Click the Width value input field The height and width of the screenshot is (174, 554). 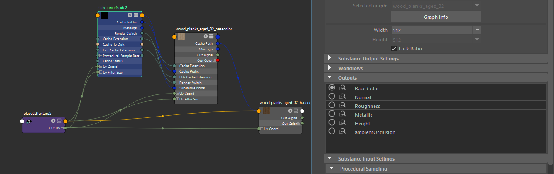(x=431, y=30)
